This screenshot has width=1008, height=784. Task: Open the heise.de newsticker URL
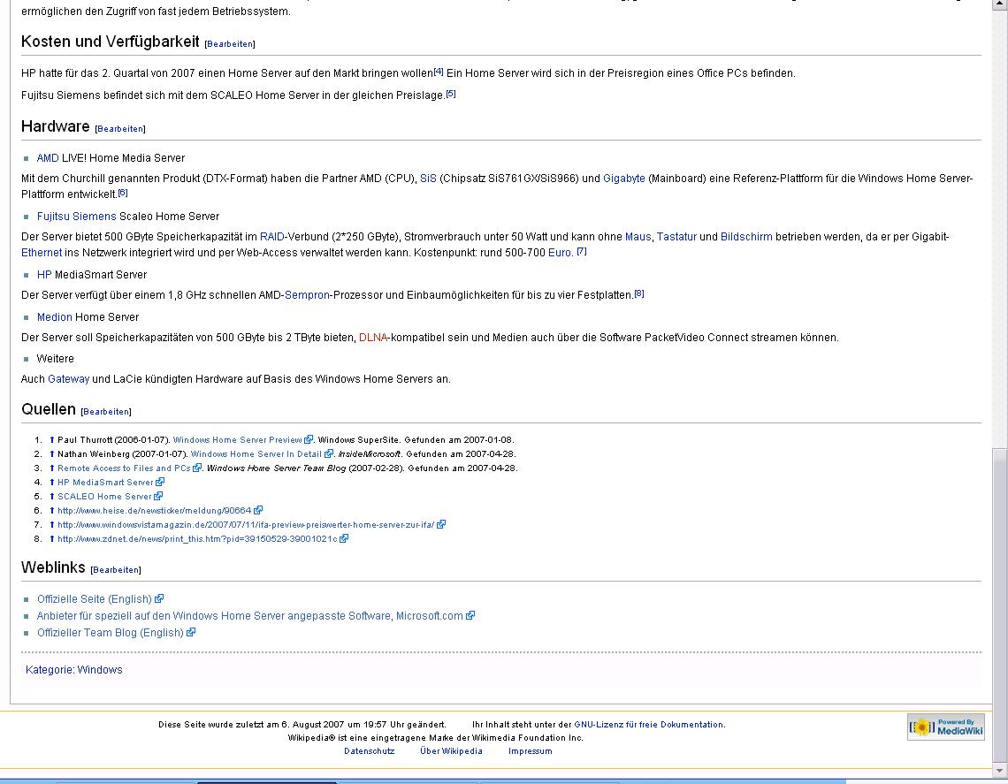click(x=154, y=511)
